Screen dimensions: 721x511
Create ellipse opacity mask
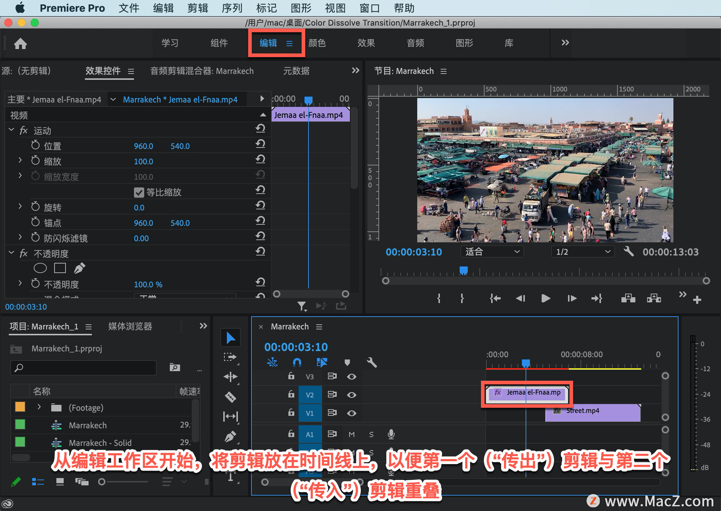(x=40, y=268)
